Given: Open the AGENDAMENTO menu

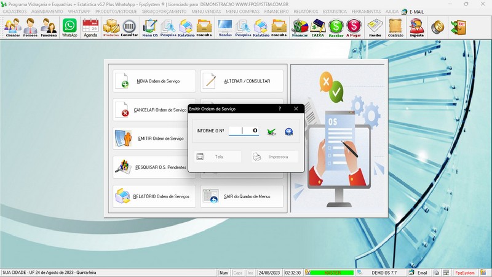Looking at the screenshot, I should 47,12.
